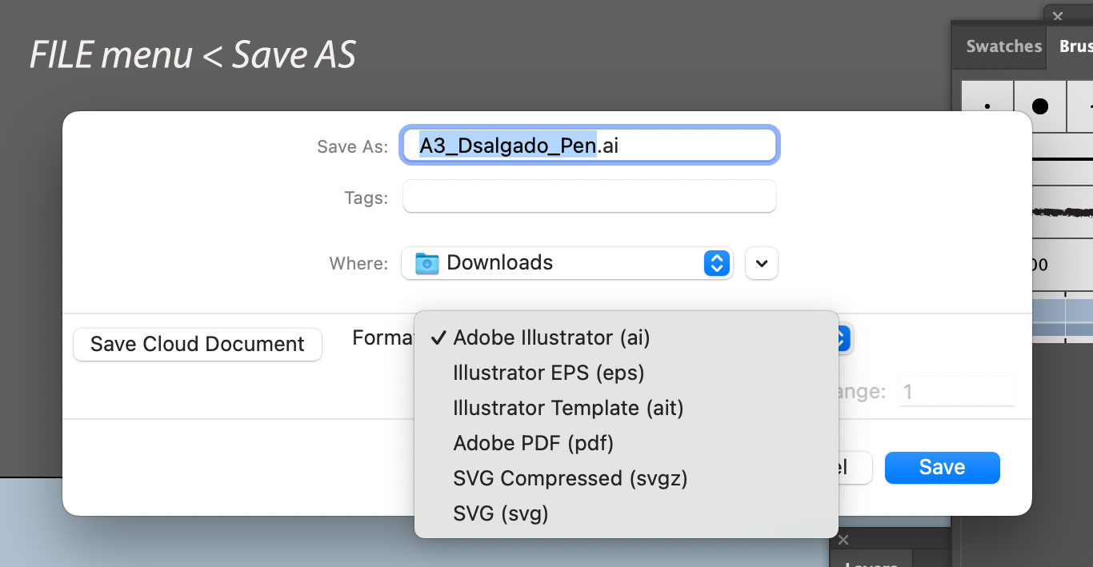Click the blue Save button

point(942,468)
